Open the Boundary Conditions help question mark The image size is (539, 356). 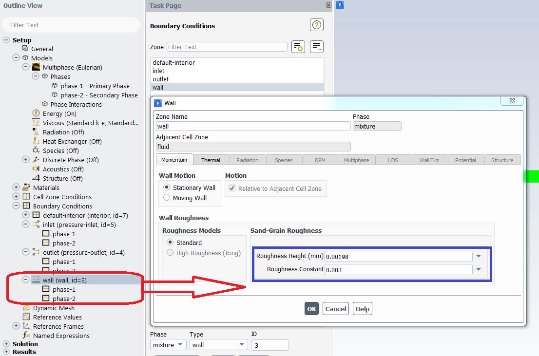click(316, 24)
